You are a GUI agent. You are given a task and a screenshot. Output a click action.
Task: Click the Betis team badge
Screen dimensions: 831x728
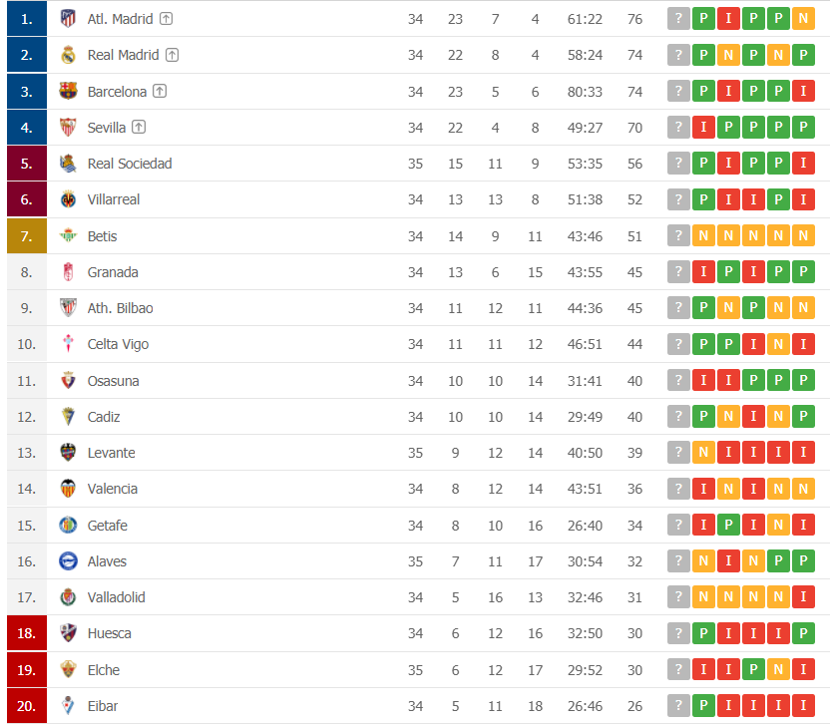coord(68,235)
